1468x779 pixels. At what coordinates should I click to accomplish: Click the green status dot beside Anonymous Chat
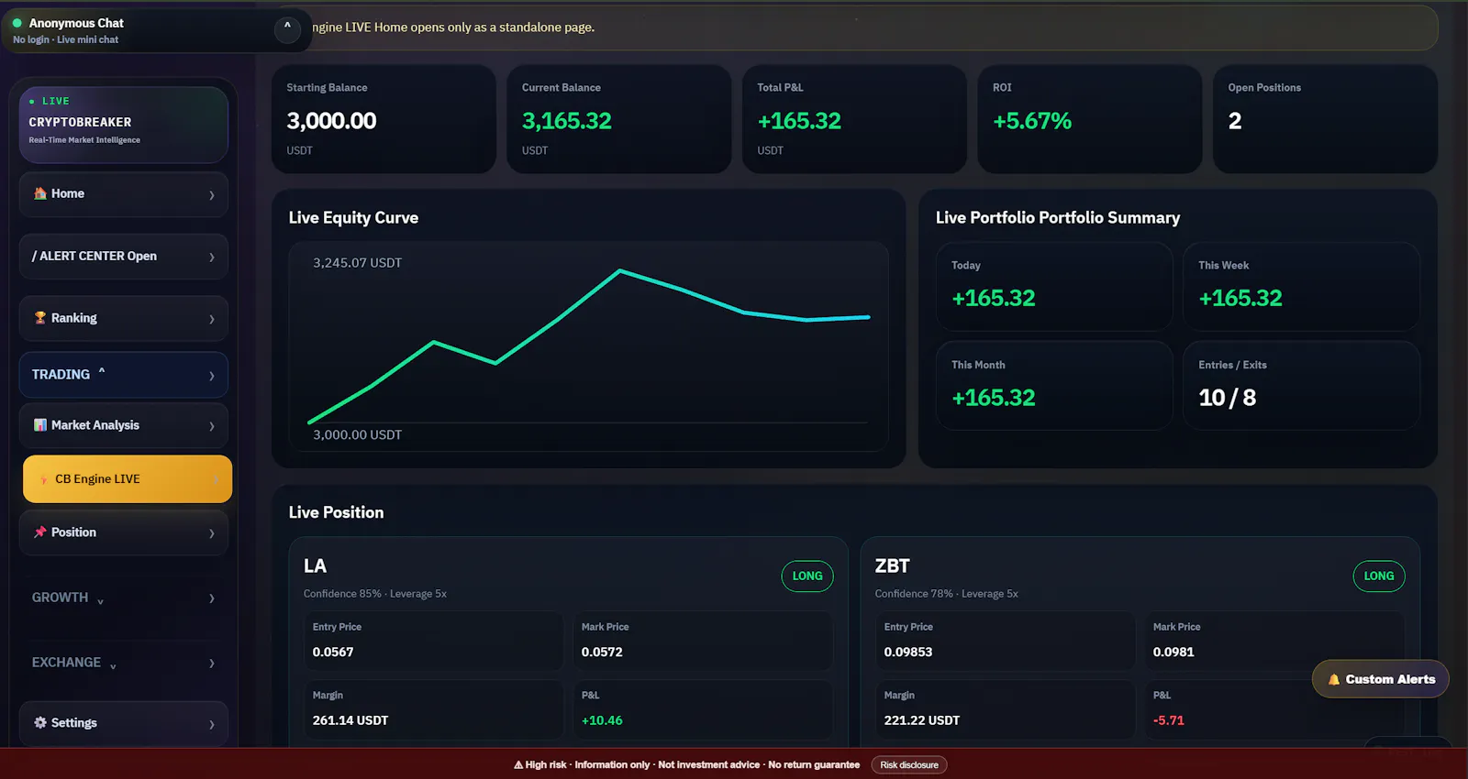tap(17, 23)
